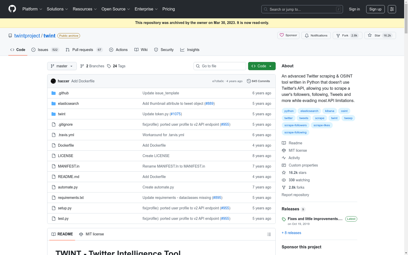Image resolution: width=408 pixels, height=255 pixels.
Task: Click the Search or jump to field
Action: pos(302,9)
